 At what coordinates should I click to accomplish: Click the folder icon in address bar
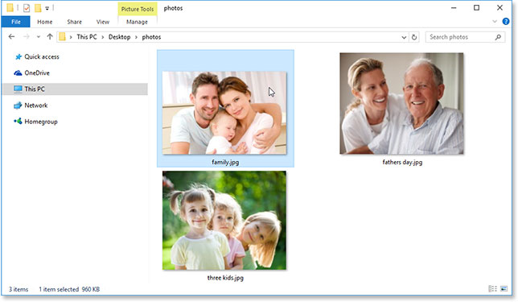coord(62,37)
